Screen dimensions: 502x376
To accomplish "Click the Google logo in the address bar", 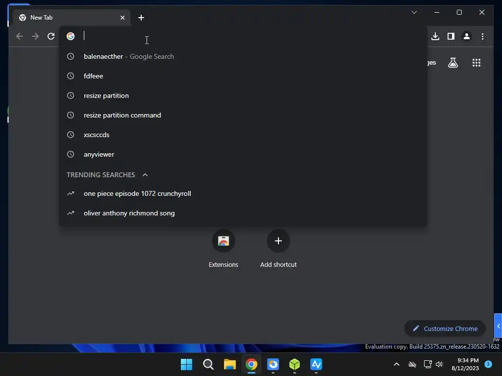I will 71,36.
